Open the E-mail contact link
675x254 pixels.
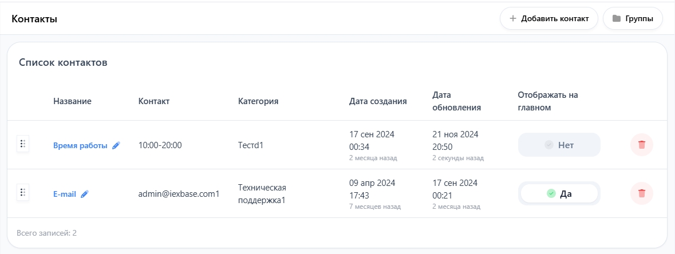[65, 195]
